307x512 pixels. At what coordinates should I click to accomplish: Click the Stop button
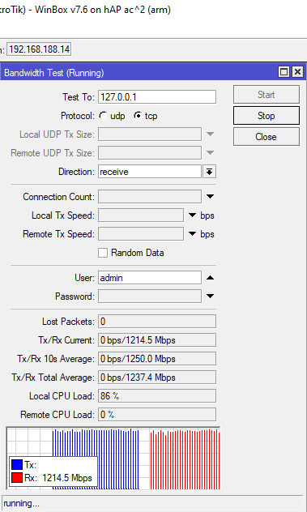pyautogui.click(x=266, y=116)
